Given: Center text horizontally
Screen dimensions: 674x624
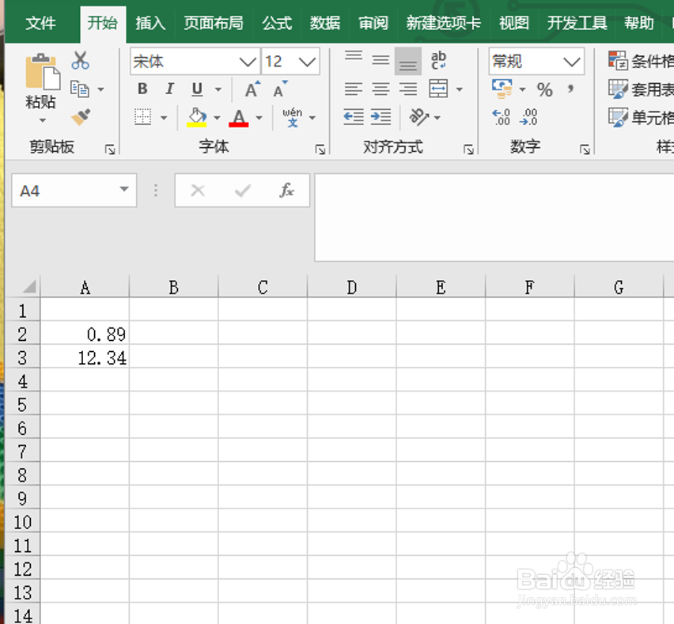Looking at the screenshot, I should tap(381, 89).
